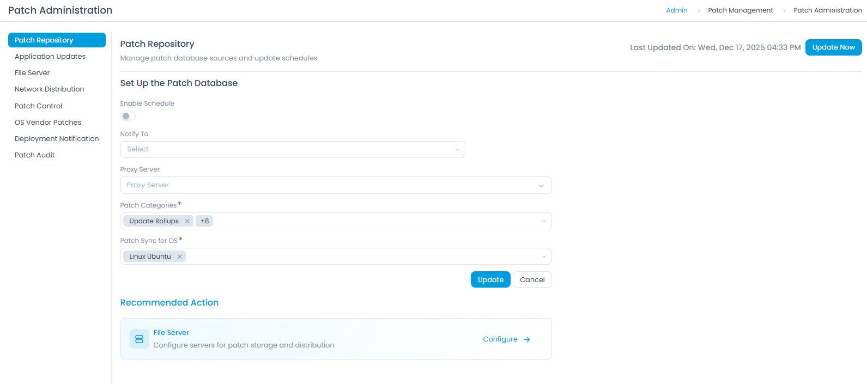Open the Network Distribution section
Image resolution: width=867 pixels, height=384 pixels.
[49, 89]
